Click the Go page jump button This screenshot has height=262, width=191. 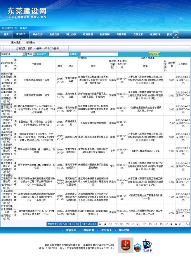point(187,224)
